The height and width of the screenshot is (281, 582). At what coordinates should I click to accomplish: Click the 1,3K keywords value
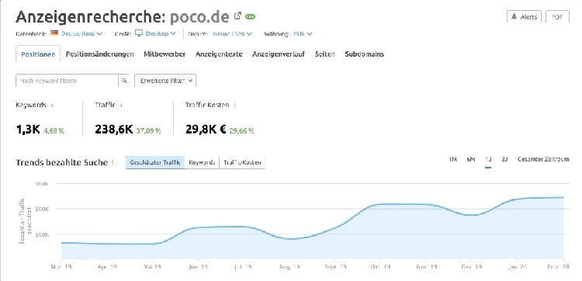(28, 130)
